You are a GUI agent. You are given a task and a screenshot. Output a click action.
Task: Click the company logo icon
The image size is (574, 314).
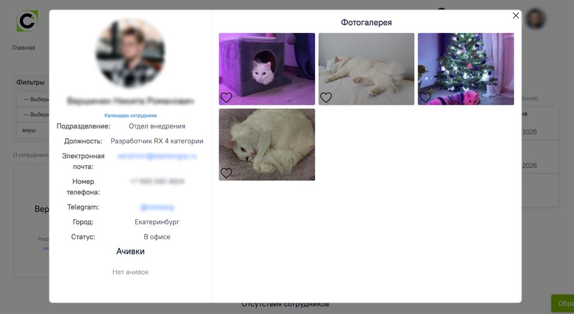(x=27, y=22)
